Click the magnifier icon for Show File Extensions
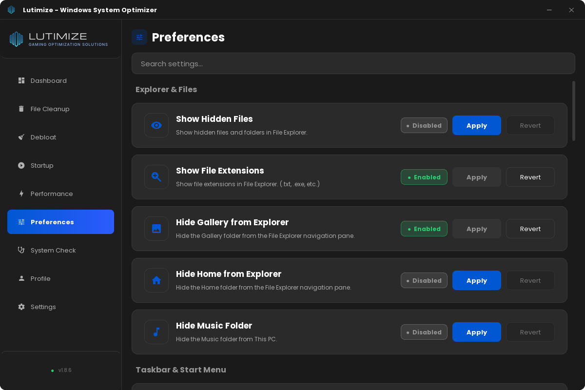This screenshot has height=390, width=585. (156, 177)
